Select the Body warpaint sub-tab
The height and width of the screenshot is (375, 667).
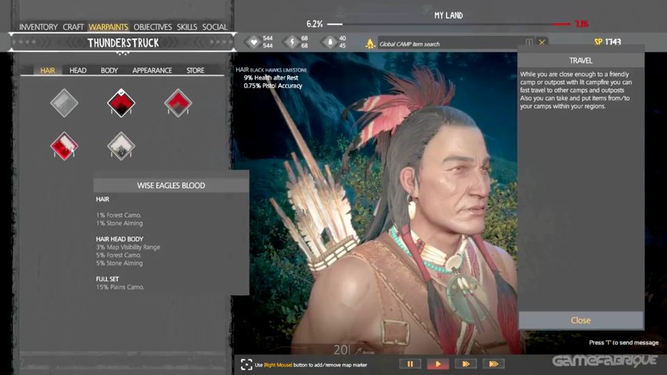tap(110, 70)
